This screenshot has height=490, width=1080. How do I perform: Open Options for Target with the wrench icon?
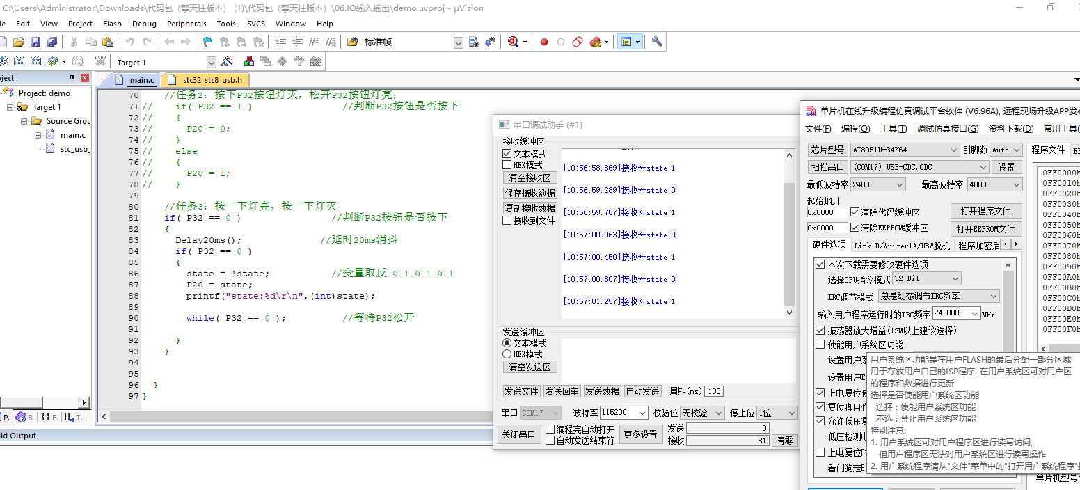pyautogui.click(x=656, y=41)
